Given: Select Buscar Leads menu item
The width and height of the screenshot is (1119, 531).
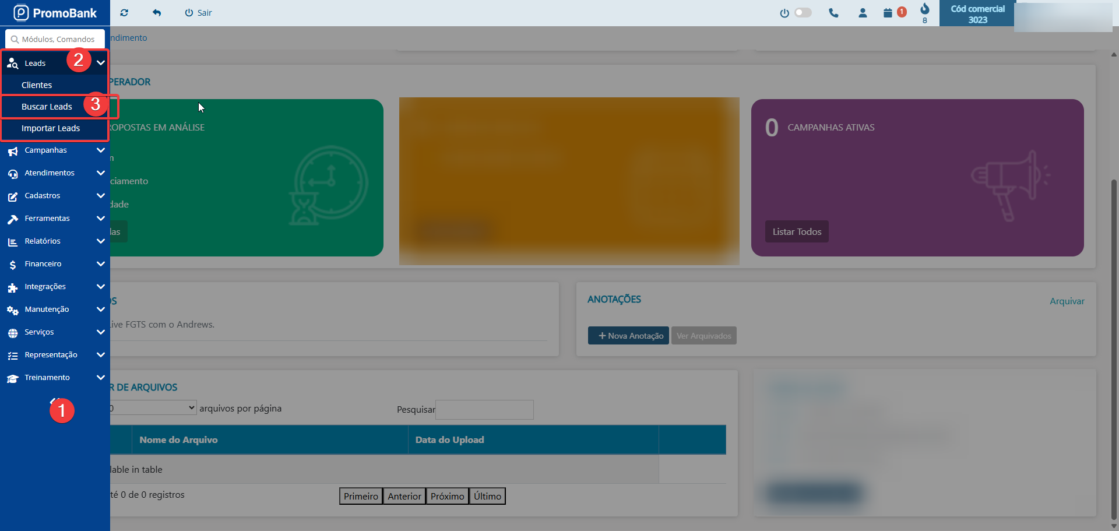Looking at the screenshot, I should click(x=47, y=107).
